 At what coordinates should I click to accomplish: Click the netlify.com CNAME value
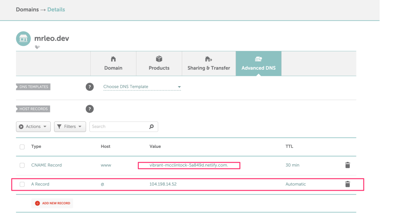pyautogui.click(x=189, y=165)
